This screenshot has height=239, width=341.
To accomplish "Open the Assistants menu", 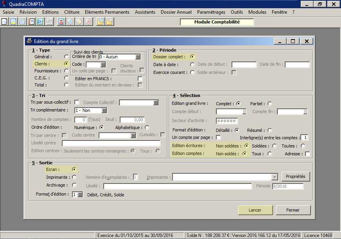I will click(145, 12).
